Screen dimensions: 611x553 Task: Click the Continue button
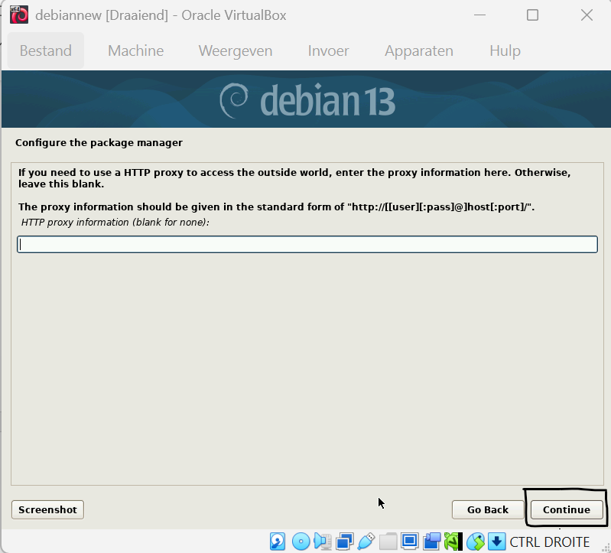click(567, 509)
